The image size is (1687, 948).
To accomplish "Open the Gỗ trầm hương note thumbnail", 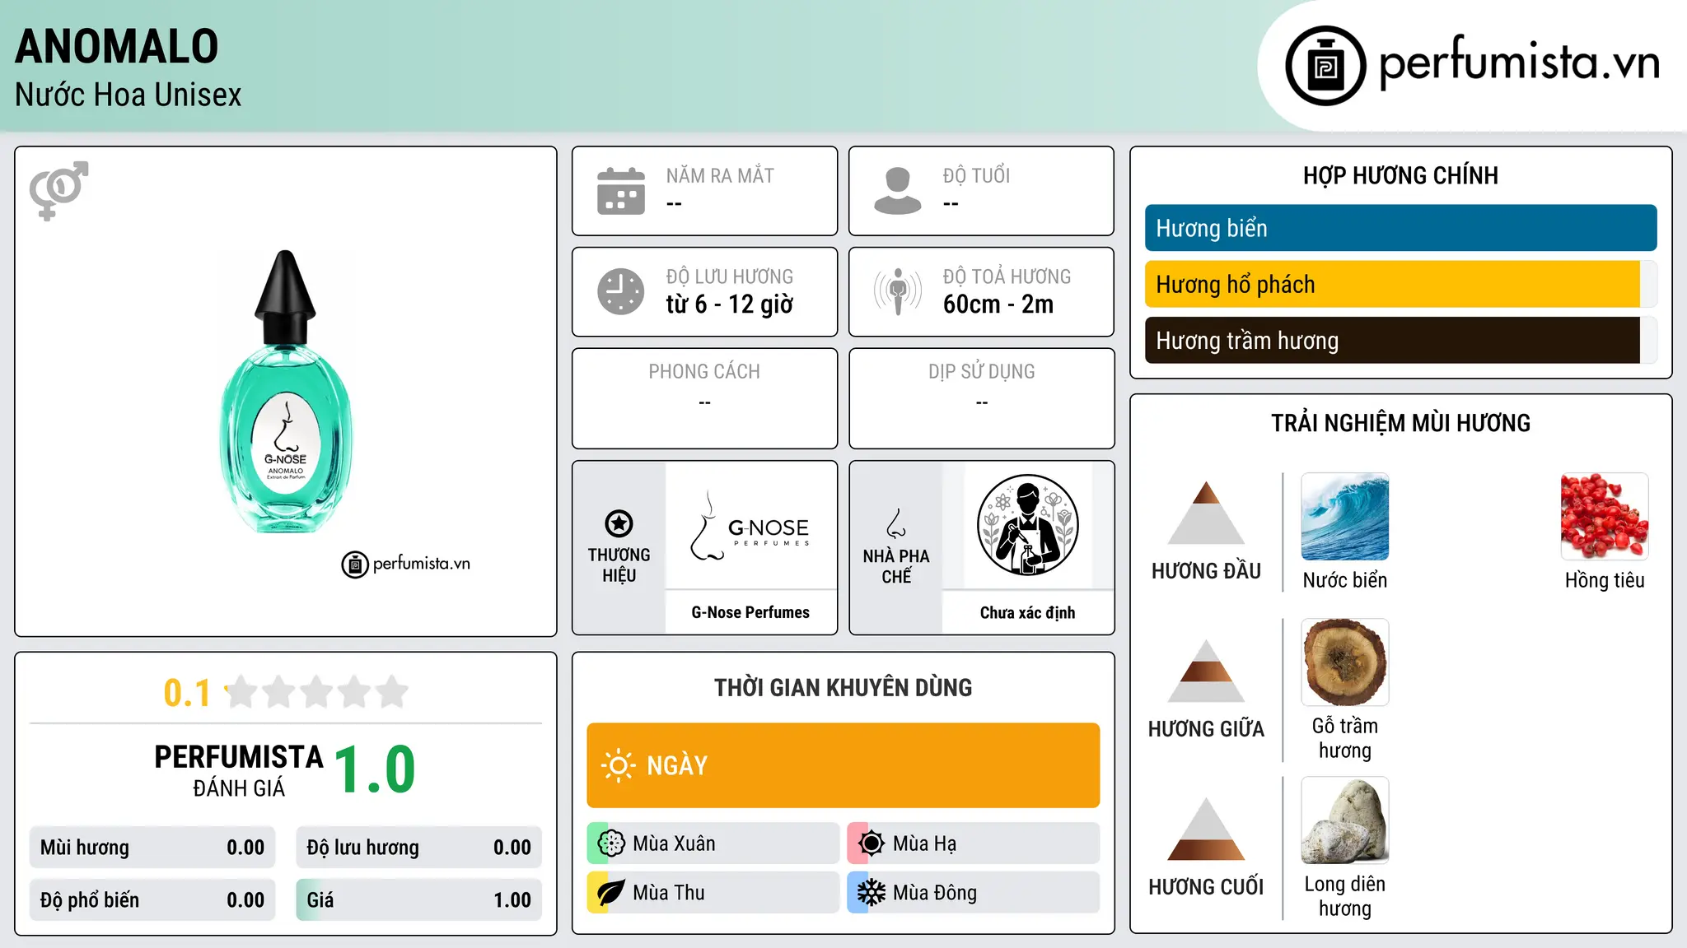I will pos(1345,662).
